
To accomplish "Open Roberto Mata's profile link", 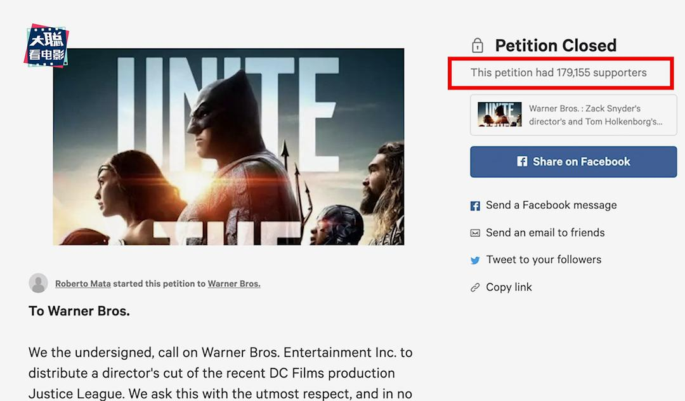I will 83,284.
